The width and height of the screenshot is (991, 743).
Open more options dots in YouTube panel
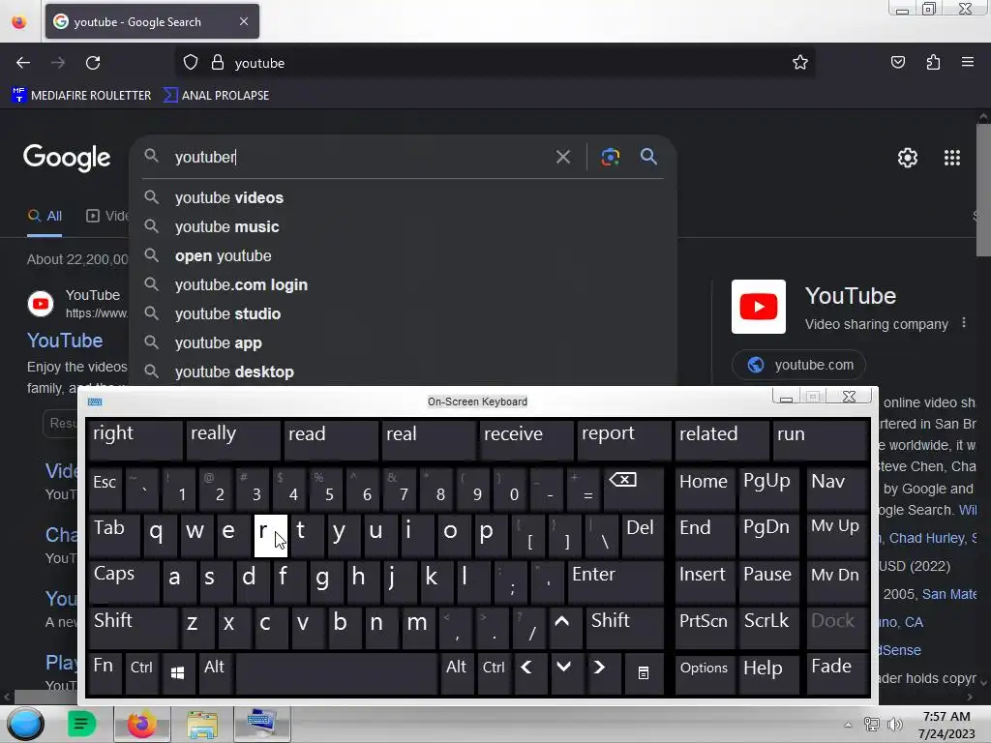point(964,323)
